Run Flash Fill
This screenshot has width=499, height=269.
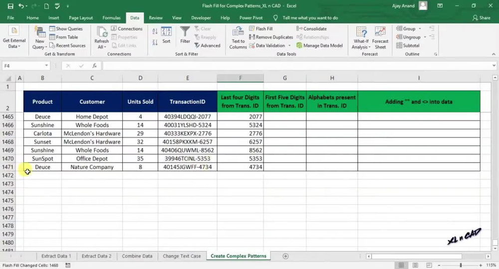coord(260,28)
